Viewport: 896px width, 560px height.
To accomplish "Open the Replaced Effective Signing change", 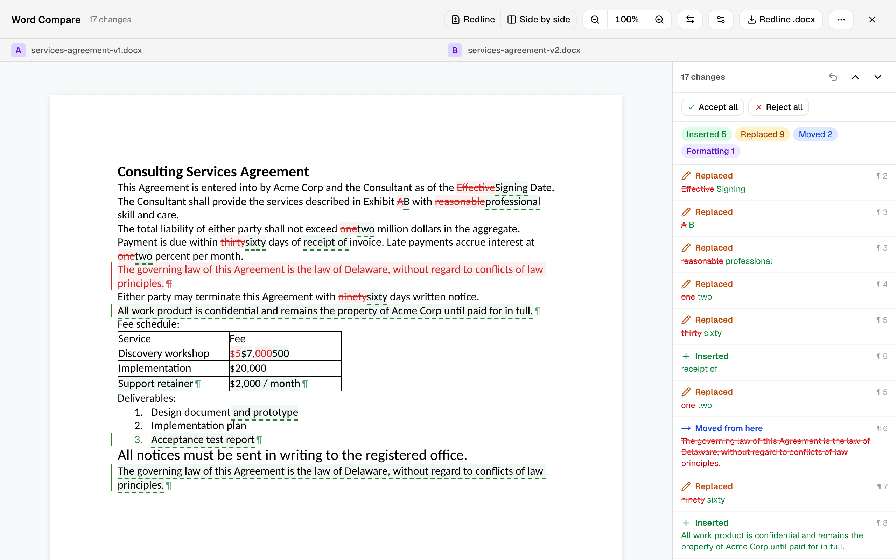I will [784, 182].
